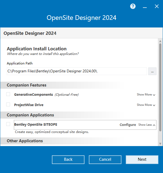The width and height of the screenshot is (163, 173).
Task: Close the OpenSite Designer installer
Action: pyautogui.click(x=157, y=6)
